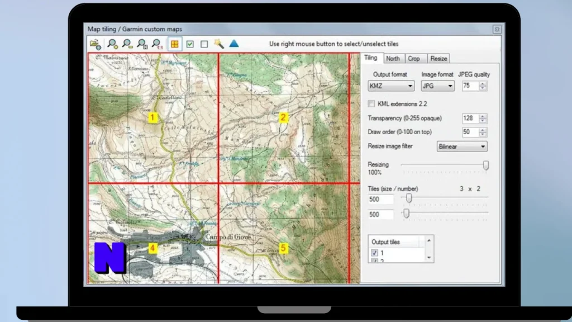This screenshot has height=322, width=572.
Task: Click Output tiles list scroll up arrow
Action: point(429,240)
